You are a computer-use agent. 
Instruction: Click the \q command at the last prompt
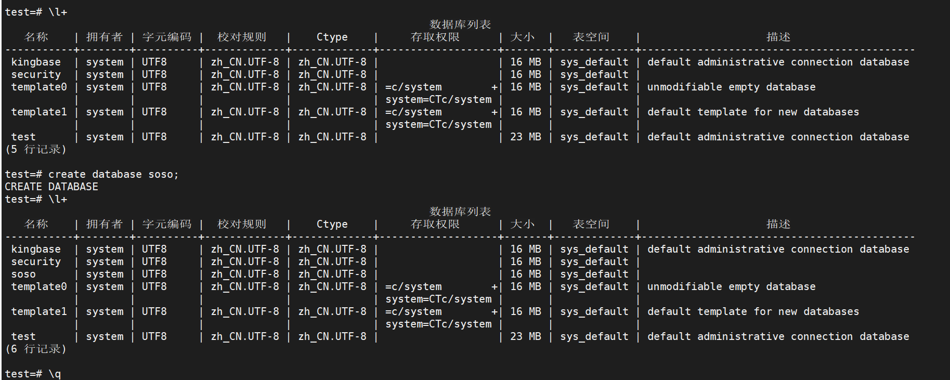pyautogui.click(x=55, y=374)
